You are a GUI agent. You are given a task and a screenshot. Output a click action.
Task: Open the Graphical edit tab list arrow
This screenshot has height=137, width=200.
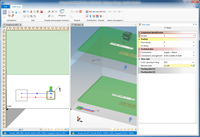68,25
